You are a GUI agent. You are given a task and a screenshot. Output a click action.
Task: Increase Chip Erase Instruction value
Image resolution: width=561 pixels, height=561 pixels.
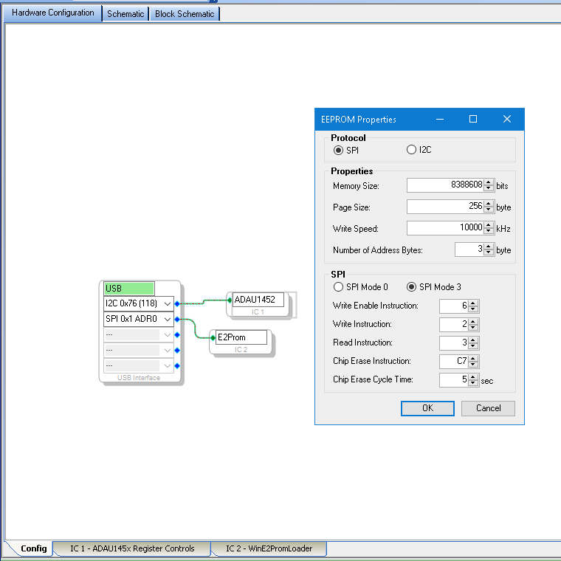[473, 358]
